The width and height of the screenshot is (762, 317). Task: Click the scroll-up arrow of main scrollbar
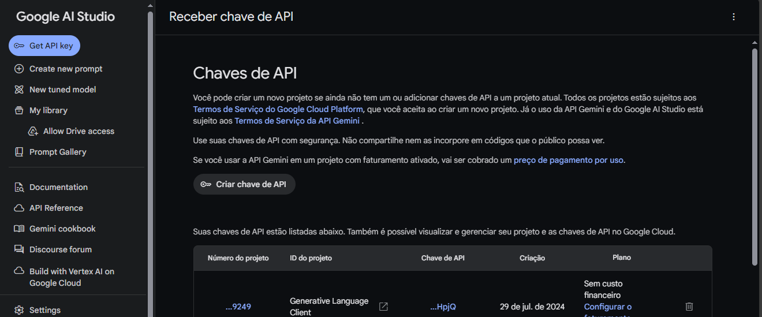pos(754,42)
